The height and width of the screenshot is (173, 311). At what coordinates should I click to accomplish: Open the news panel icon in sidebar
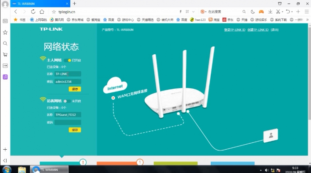pos(5,21)
